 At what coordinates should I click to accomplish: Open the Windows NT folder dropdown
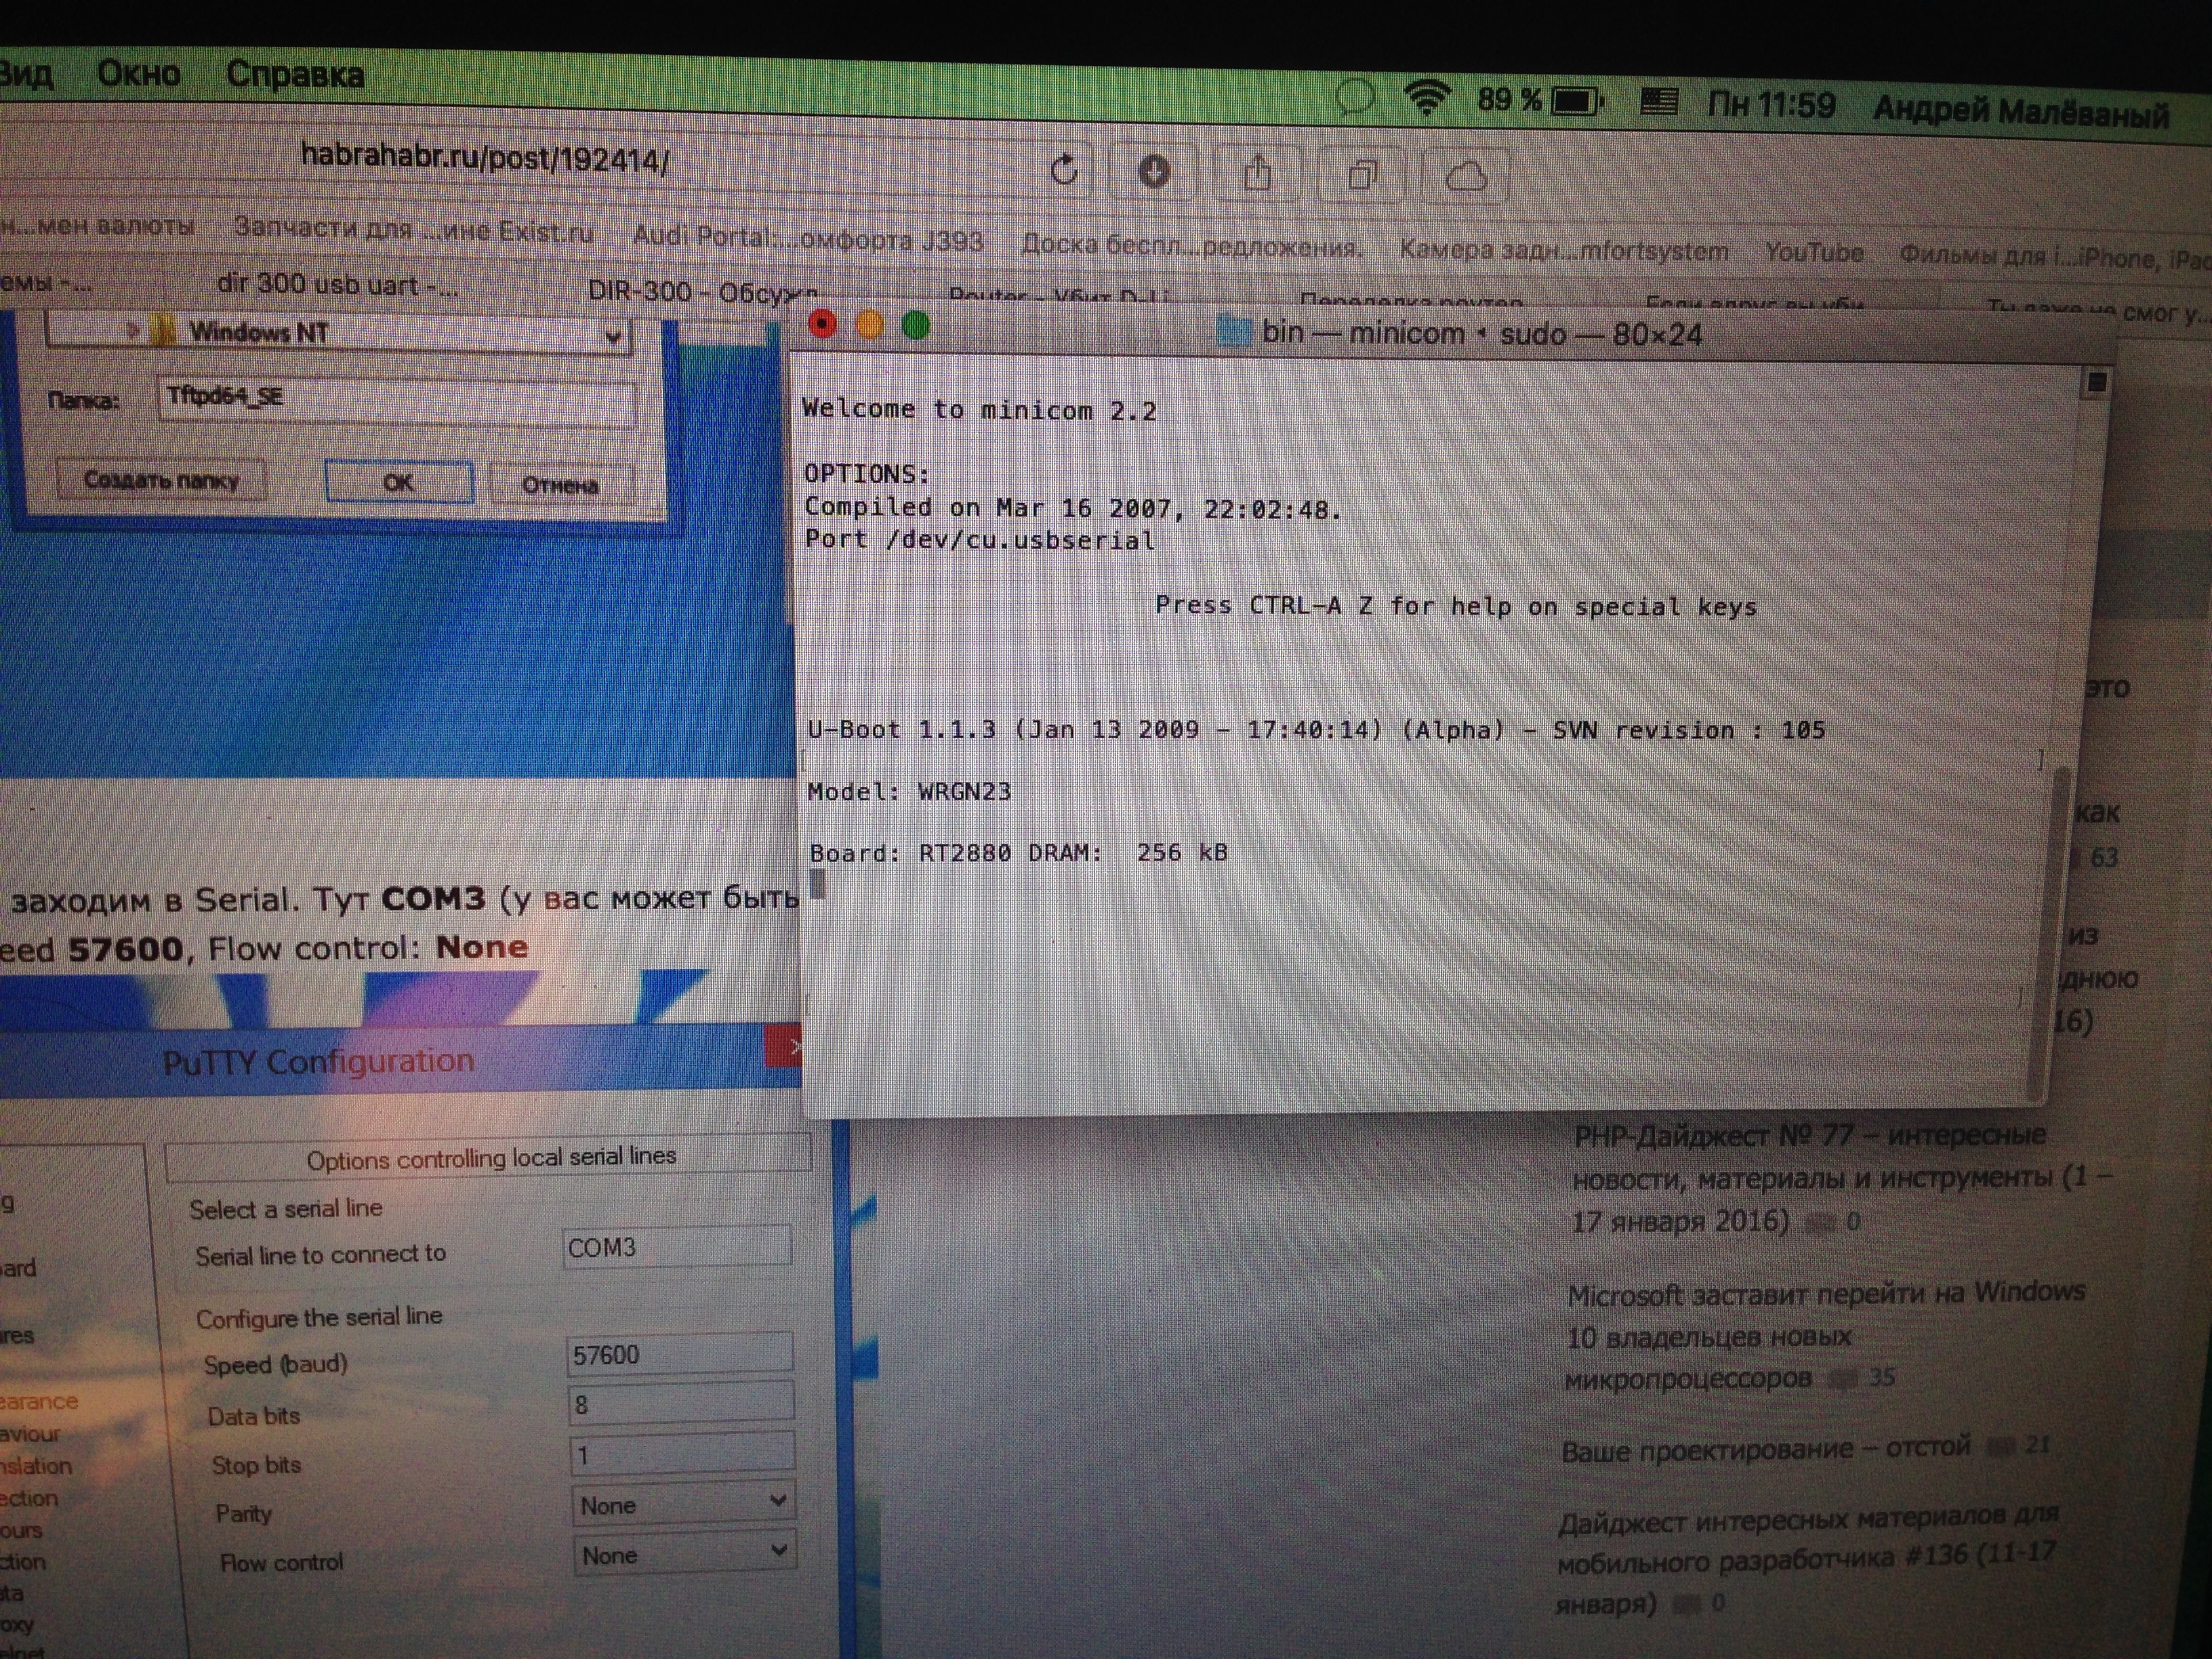613,338
